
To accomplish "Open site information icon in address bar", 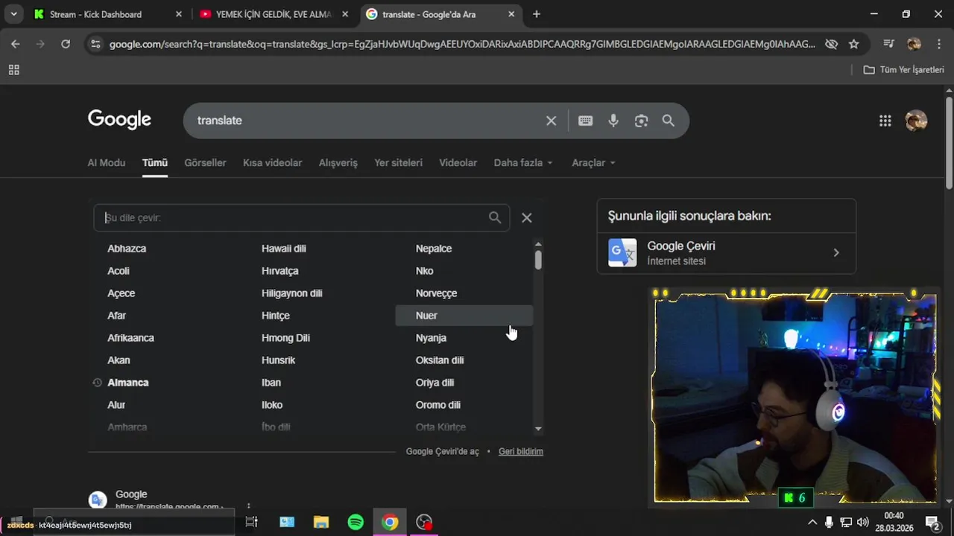I will coord(95,44).
